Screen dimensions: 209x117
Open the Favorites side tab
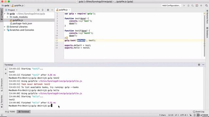click(2, 101)
